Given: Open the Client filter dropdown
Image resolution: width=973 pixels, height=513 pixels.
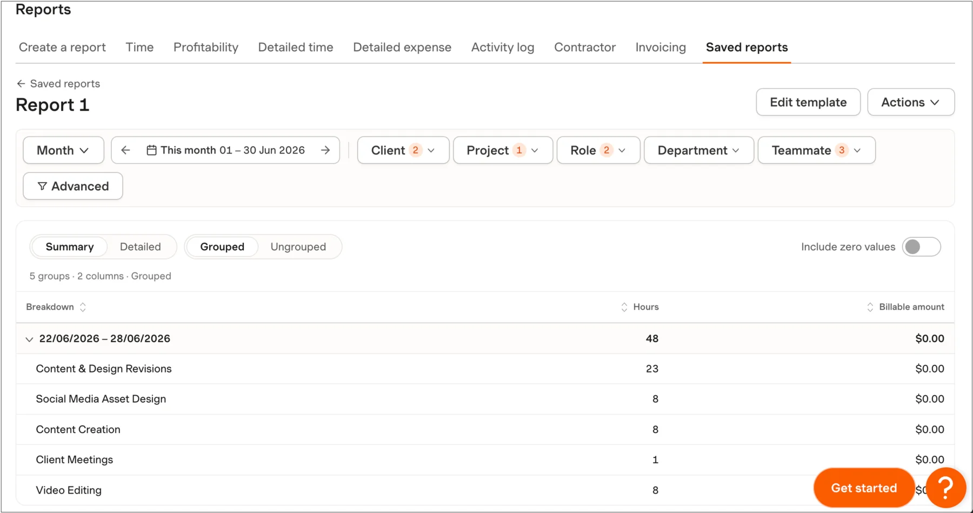Looking at the screenshot, I should [x=403, y=150].
